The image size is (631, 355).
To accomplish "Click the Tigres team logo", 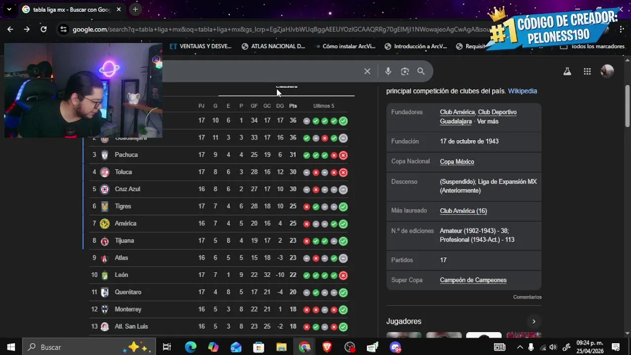I will (105, 207).
